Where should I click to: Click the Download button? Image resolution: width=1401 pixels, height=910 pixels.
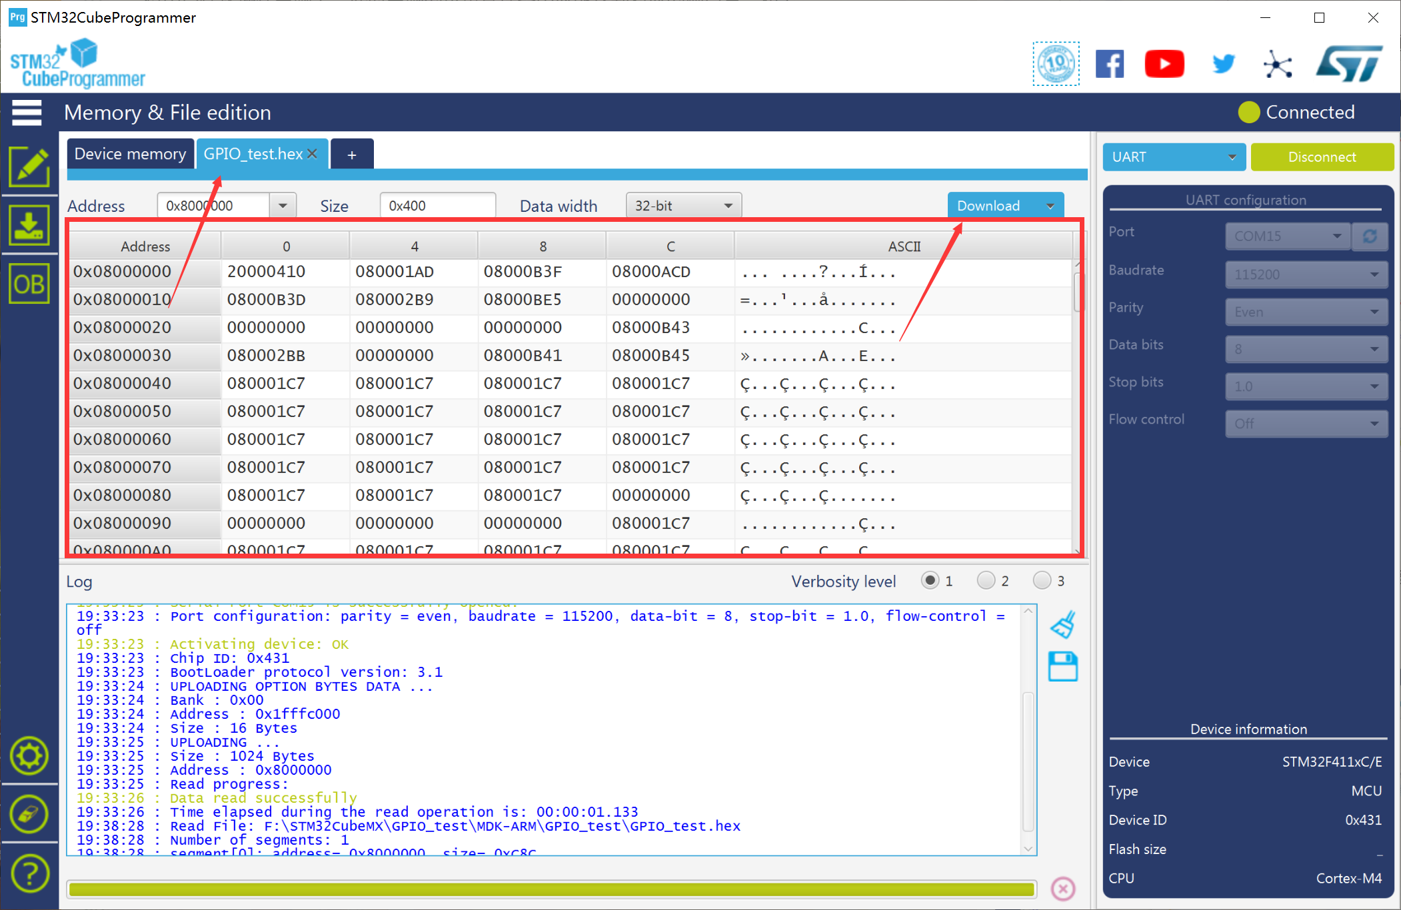click(989, 206)
